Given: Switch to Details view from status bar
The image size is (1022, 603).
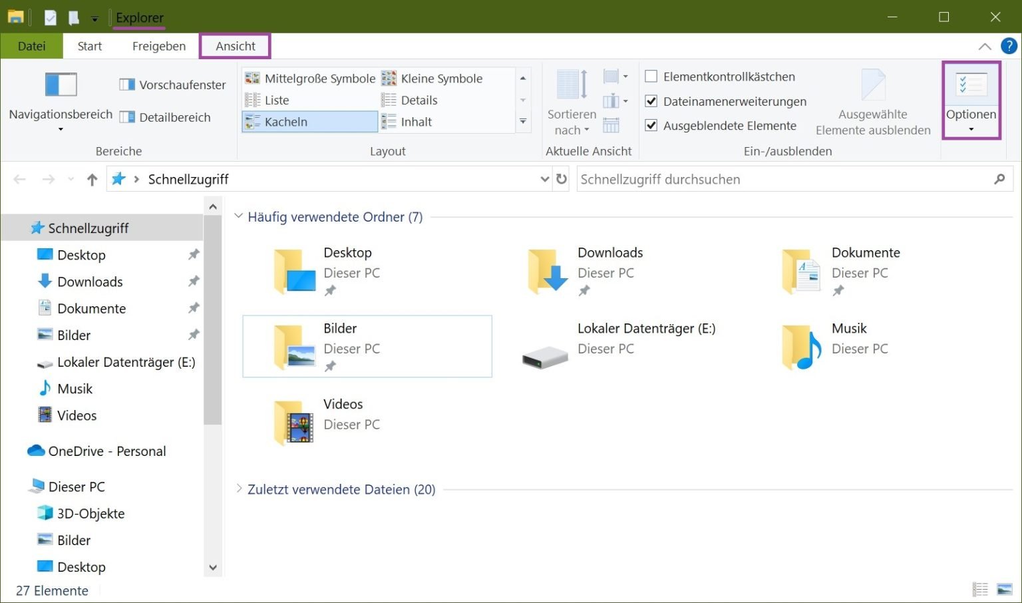Looking at the screenshot, I should (x=980, y=590).
